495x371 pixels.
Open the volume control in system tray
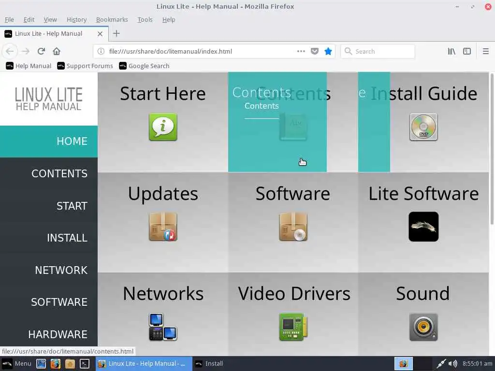tap(452, 364)
